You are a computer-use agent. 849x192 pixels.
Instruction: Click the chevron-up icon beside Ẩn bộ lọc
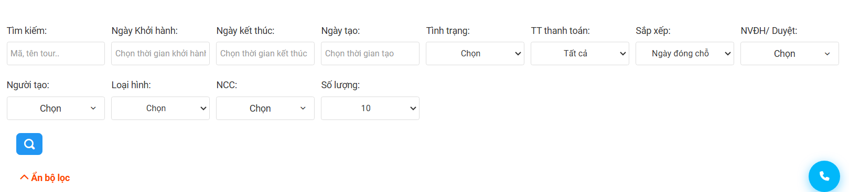24,177
